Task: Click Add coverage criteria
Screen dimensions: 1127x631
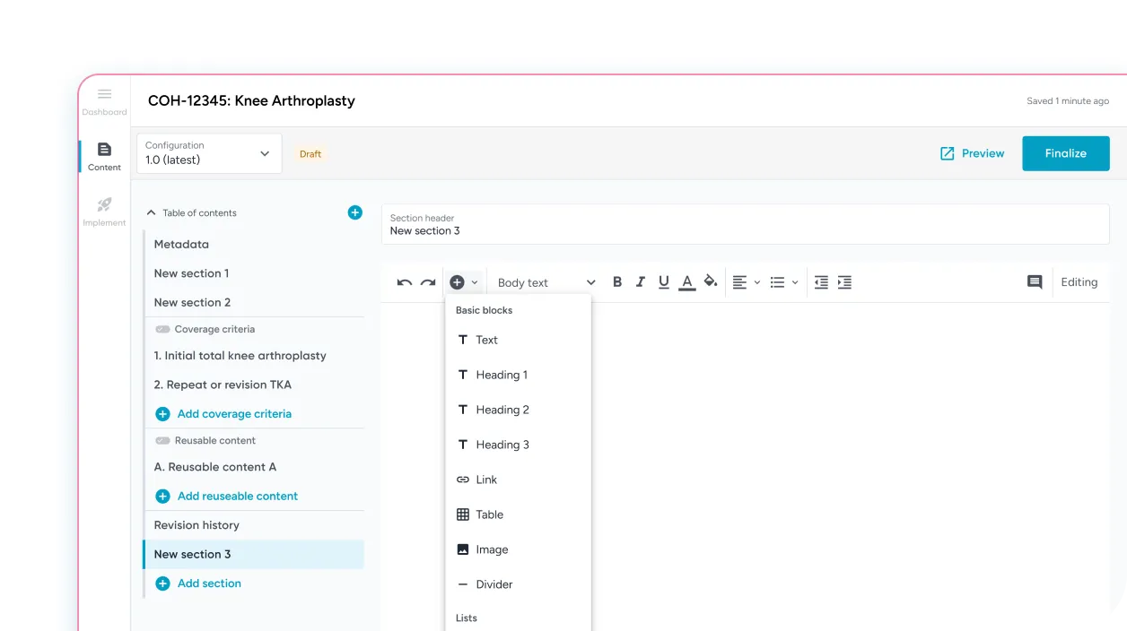Action: pyautogui.click(x=223, y=413)
